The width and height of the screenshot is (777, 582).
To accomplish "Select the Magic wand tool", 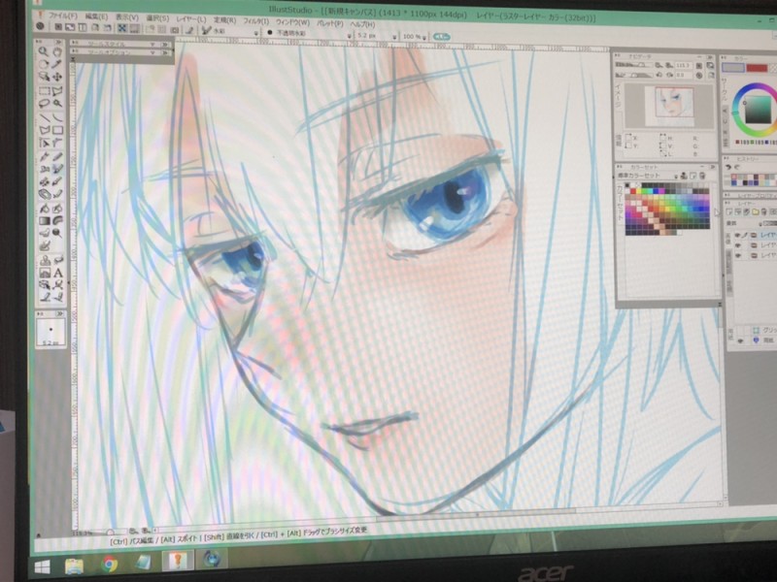I will (57, 104).
